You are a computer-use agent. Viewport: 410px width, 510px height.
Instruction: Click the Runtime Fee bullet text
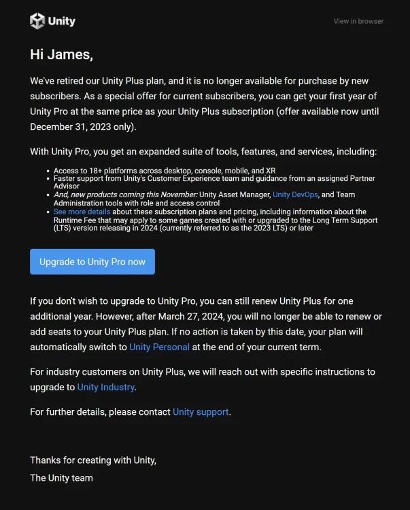tap(216, 220)
